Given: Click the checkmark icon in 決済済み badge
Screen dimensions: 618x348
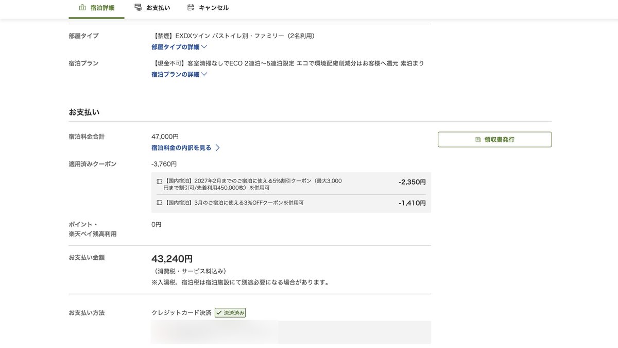Looking at the screenshot, I should pyautogui.click(x=219, y=313).
